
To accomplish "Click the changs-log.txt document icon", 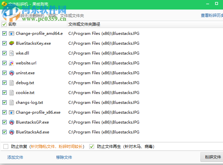I will click(12, 103).
